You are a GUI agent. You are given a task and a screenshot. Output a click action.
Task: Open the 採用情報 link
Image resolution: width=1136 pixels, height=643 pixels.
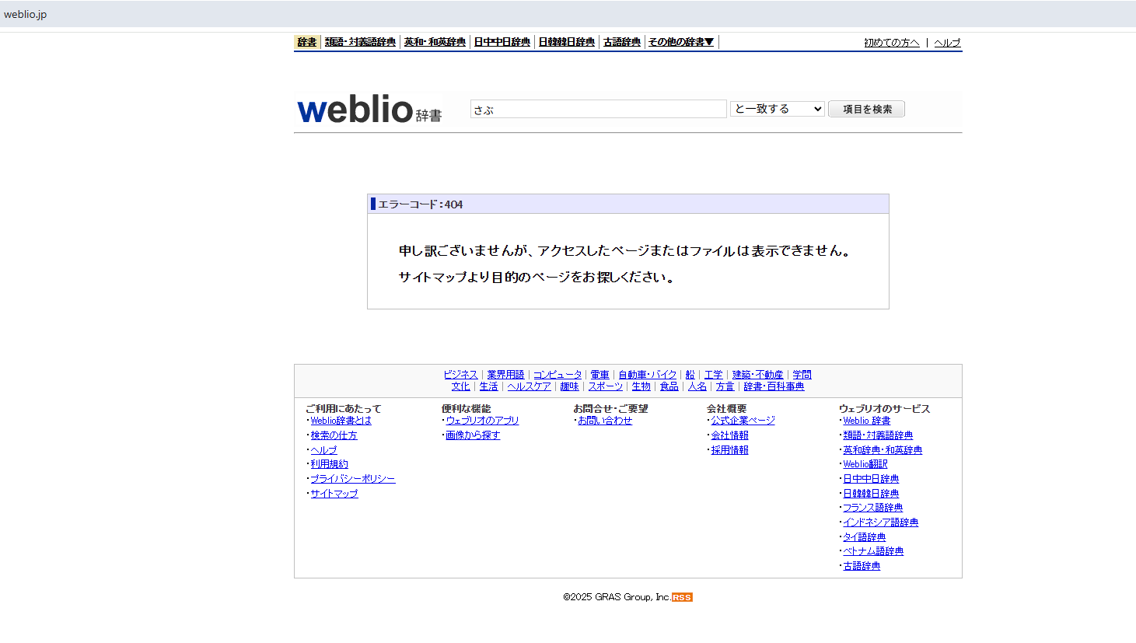coord(729,450)
